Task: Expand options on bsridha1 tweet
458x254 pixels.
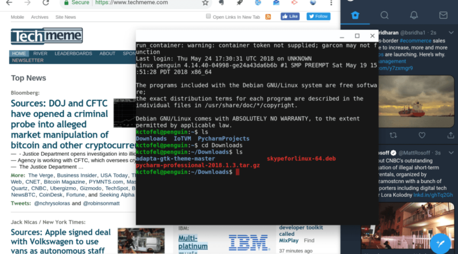Action: click(451, 33)
